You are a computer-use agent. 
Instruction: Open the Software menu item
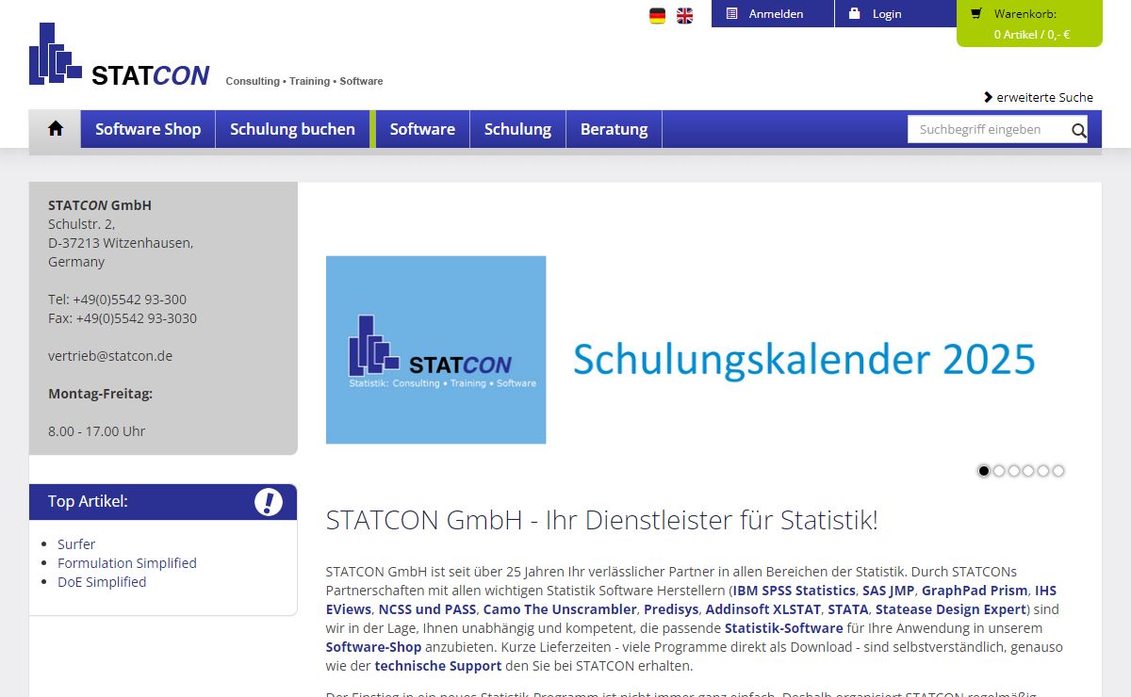point(422,129)
